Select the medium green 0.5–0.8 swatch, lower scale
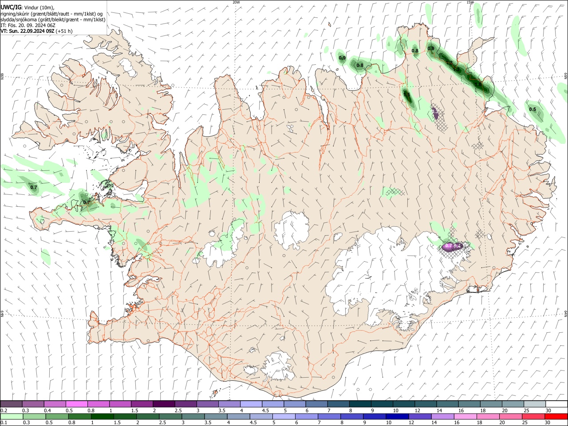This screenshot has width=568, height=426. click(57, 417)
